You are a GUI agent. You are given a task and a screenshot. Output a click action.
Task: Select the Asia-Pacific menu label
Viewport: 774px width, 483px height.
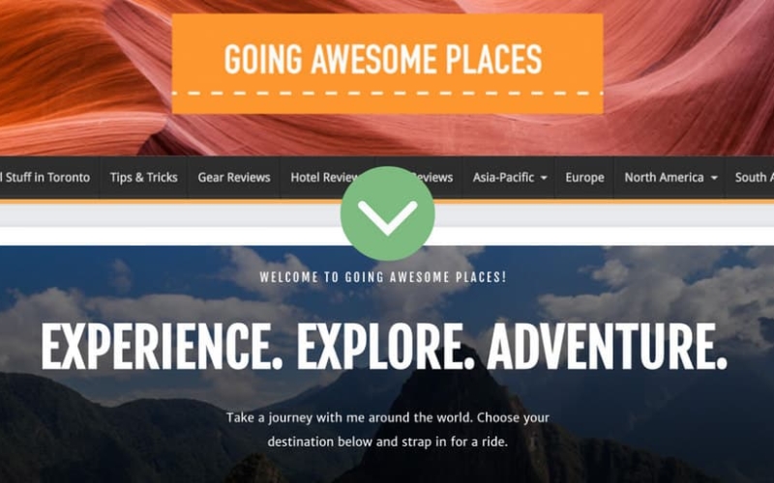click(x=503, y=178)
